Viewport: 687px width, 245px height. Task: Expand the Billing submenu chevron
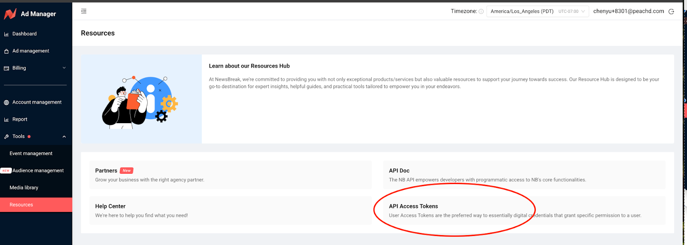(64, 68)
